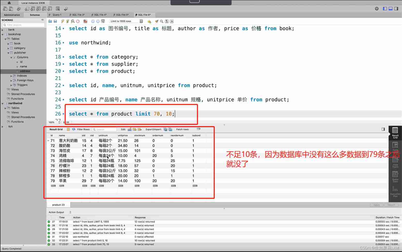The width and height of the screenshot is (402, 252).
Task: Stop the running query icon
Action: pyautogui.click(x=78, y=21)
